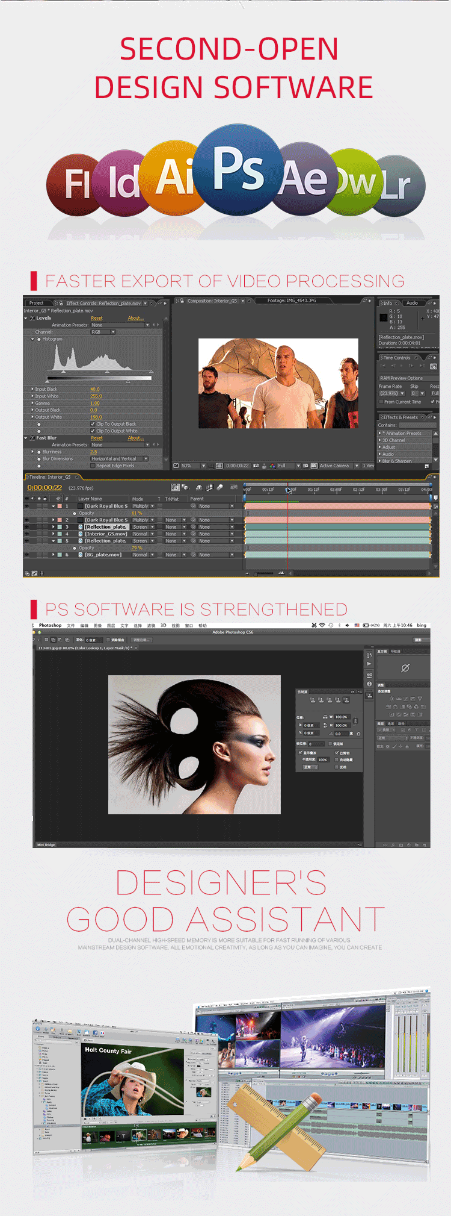
Task: Collapse the Fast Blur effect triangle
Action: 26,438
